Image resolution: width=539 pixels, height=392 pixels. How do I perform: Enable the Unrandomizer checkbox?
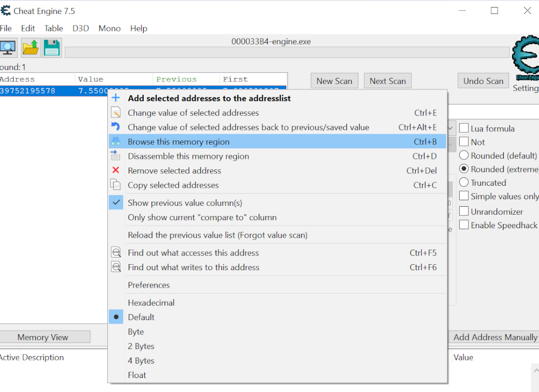click(x=464, y=211)
